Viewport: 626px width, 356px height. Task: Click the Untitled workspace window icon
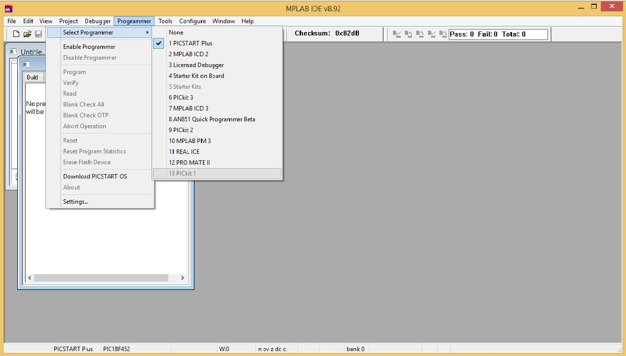(x=13, y=52)
